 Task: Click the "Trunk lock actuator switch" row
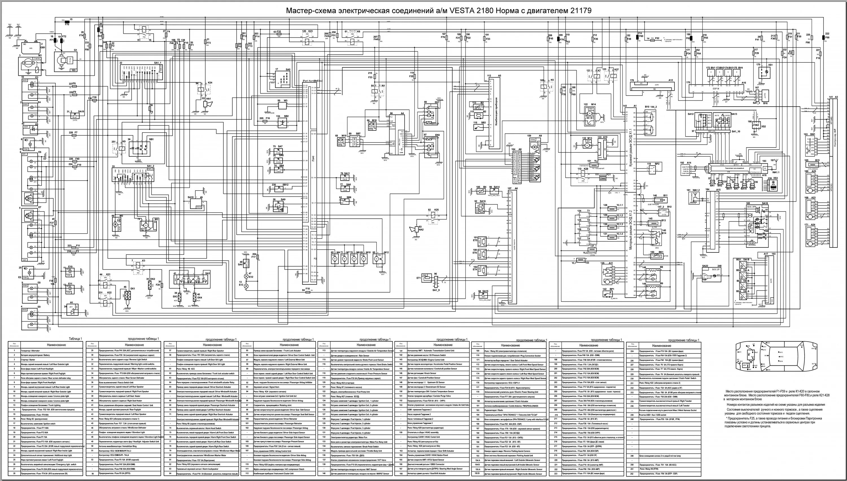click(201, 373)
